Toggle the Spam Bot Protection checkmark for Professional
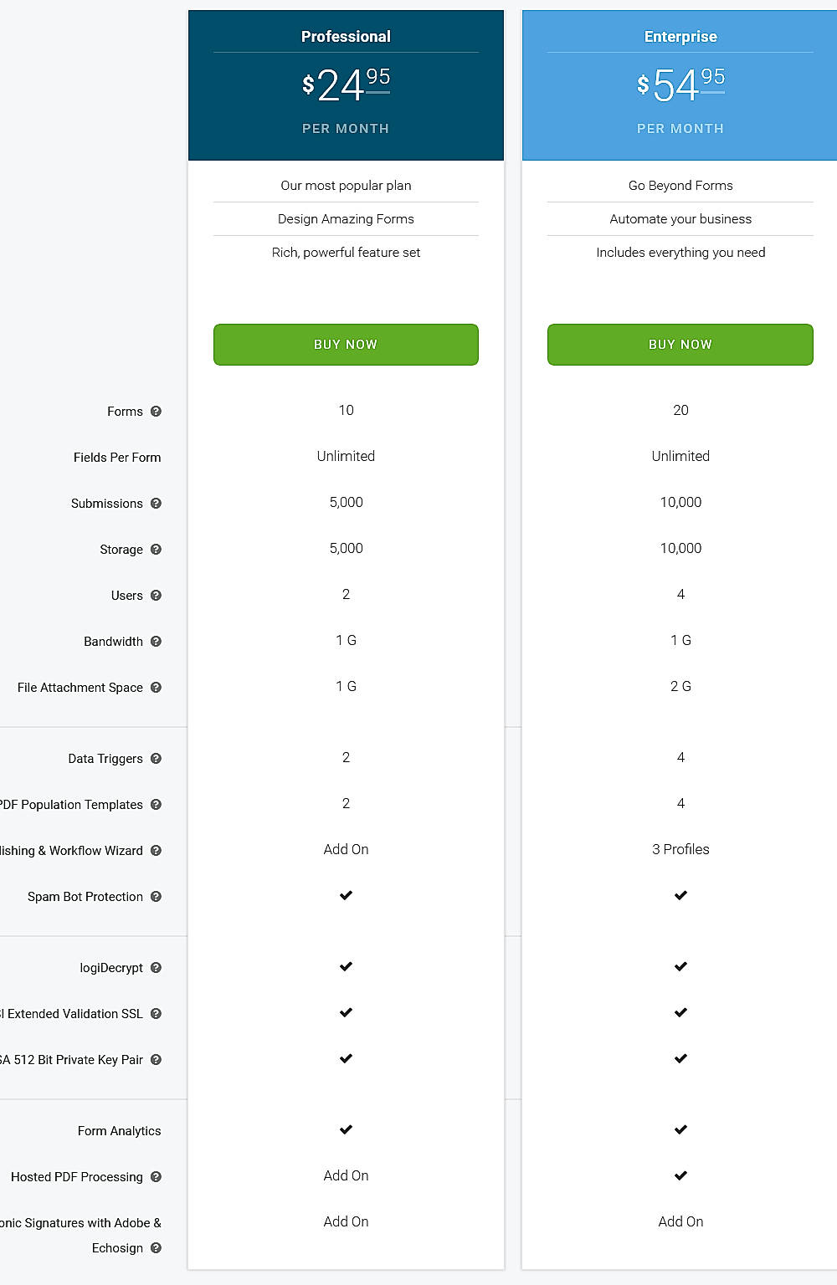Image resolution: width=837 pixels, height=1285 pixels. click(346, 894)
